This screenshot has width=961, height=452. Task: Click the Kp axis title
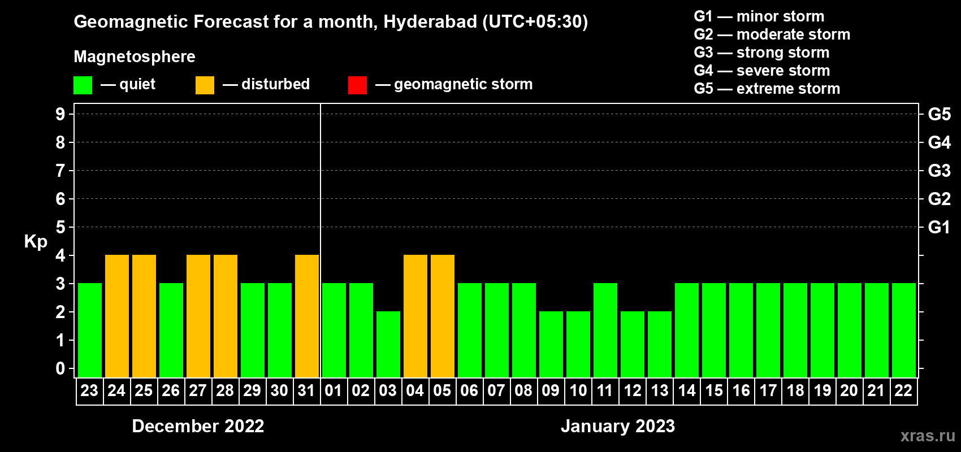pyautogui.click(x=36, y=241)
